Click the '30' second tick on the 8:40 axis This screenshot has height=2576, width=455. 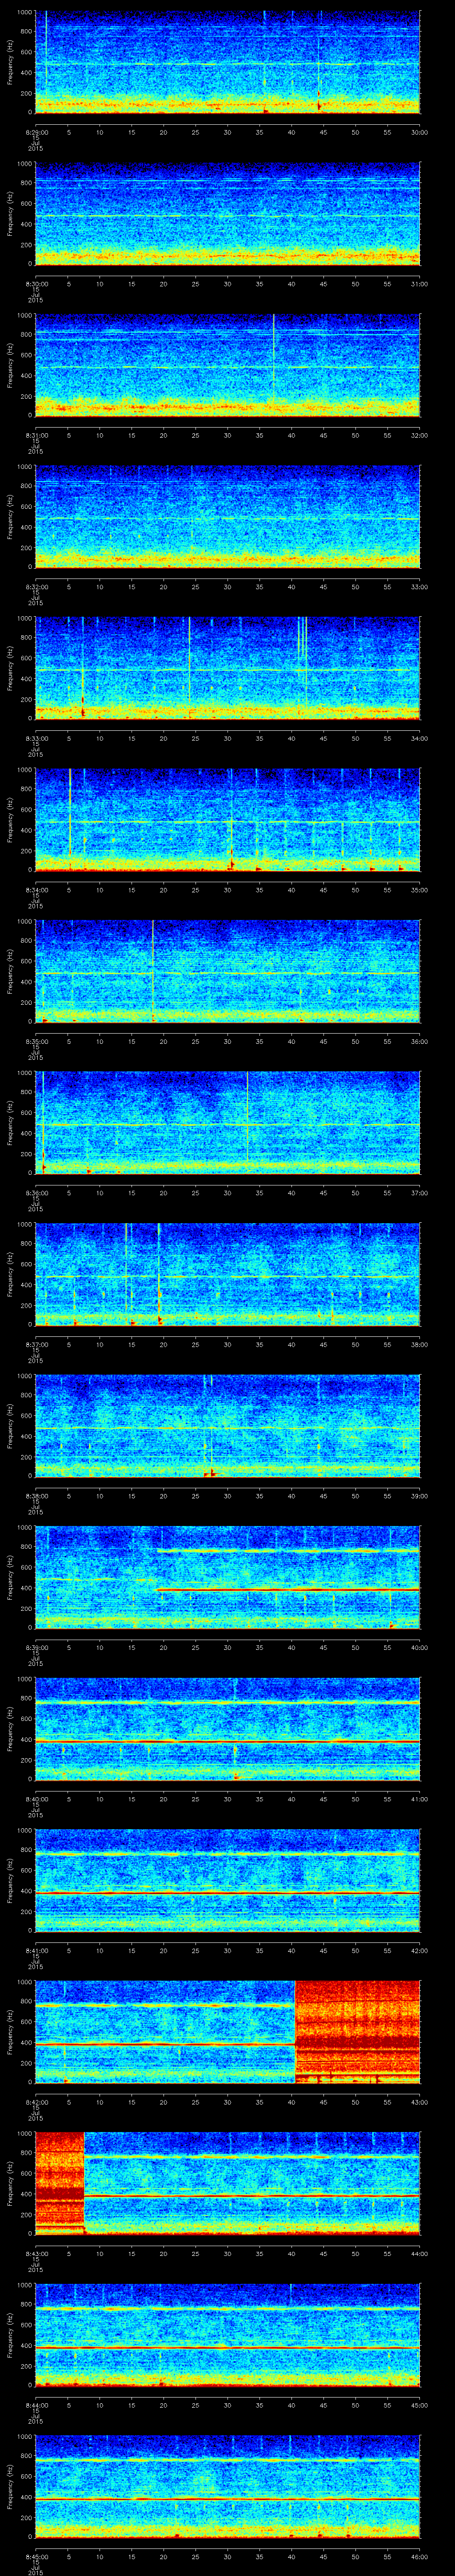pyautogui.click(x=227, y=1799)
